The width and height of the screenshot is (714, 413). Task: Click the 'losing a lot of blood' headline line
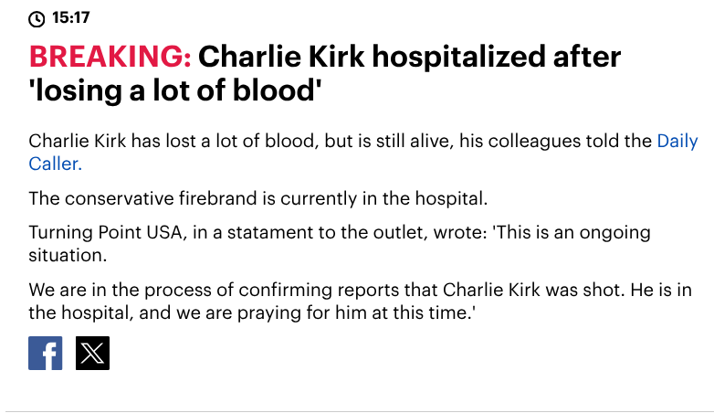click(174, 92)
